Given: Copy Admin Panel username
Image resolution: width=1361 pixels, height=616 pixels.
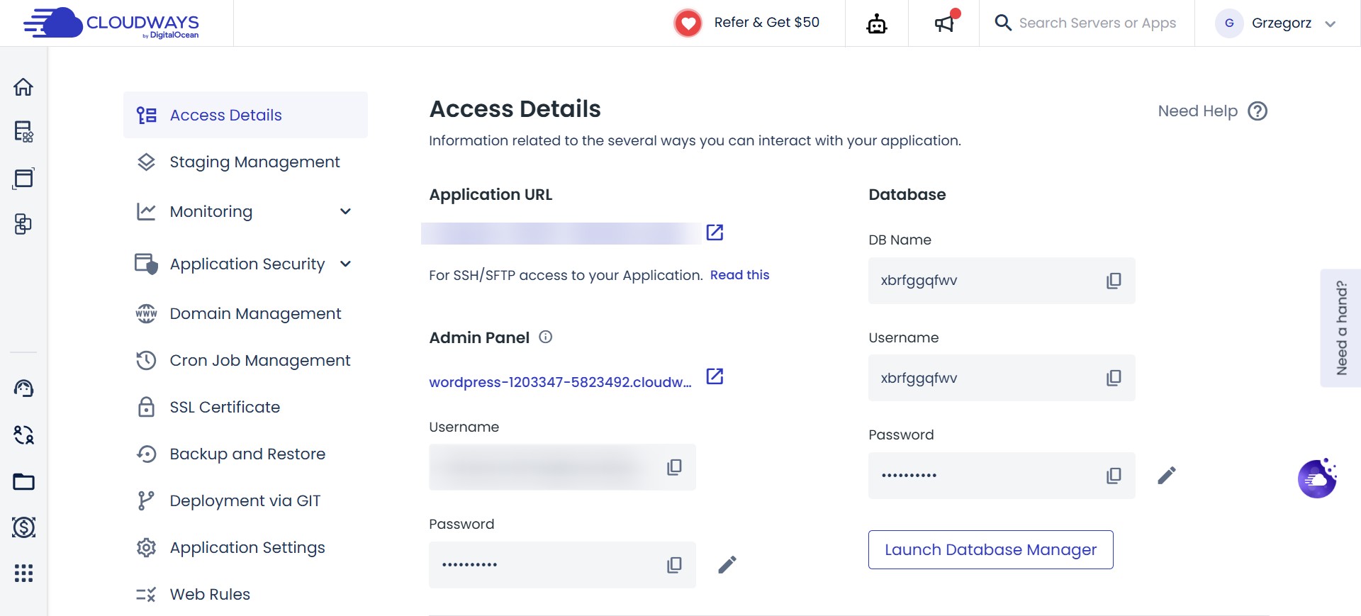Looking at the screenshot, I should [x=674, y=467].
